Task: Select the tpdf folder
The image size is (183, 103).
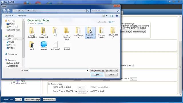Action: [55, 32]
